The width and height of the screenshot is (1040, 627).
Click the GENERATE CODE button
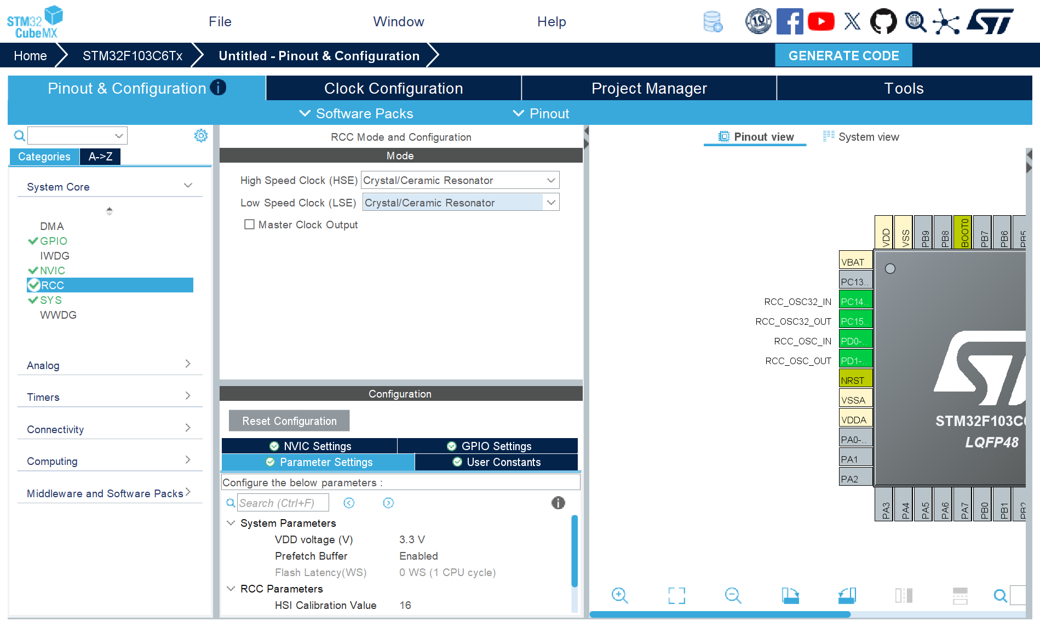843,55
